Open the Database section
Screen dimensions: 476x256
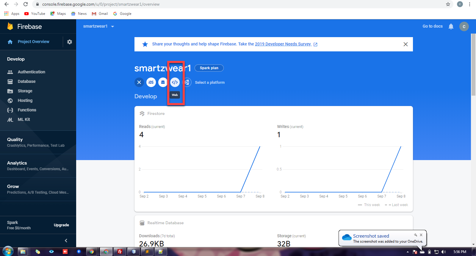(x=26, y=81)
